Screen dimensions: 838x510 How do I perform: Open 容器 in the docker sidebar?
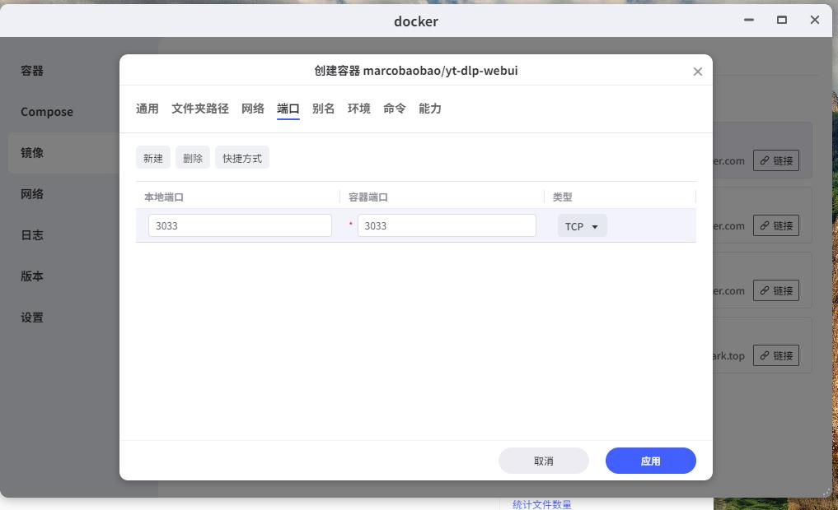click(32, 71)
